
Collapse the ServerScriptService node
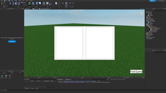coord(146,21)
